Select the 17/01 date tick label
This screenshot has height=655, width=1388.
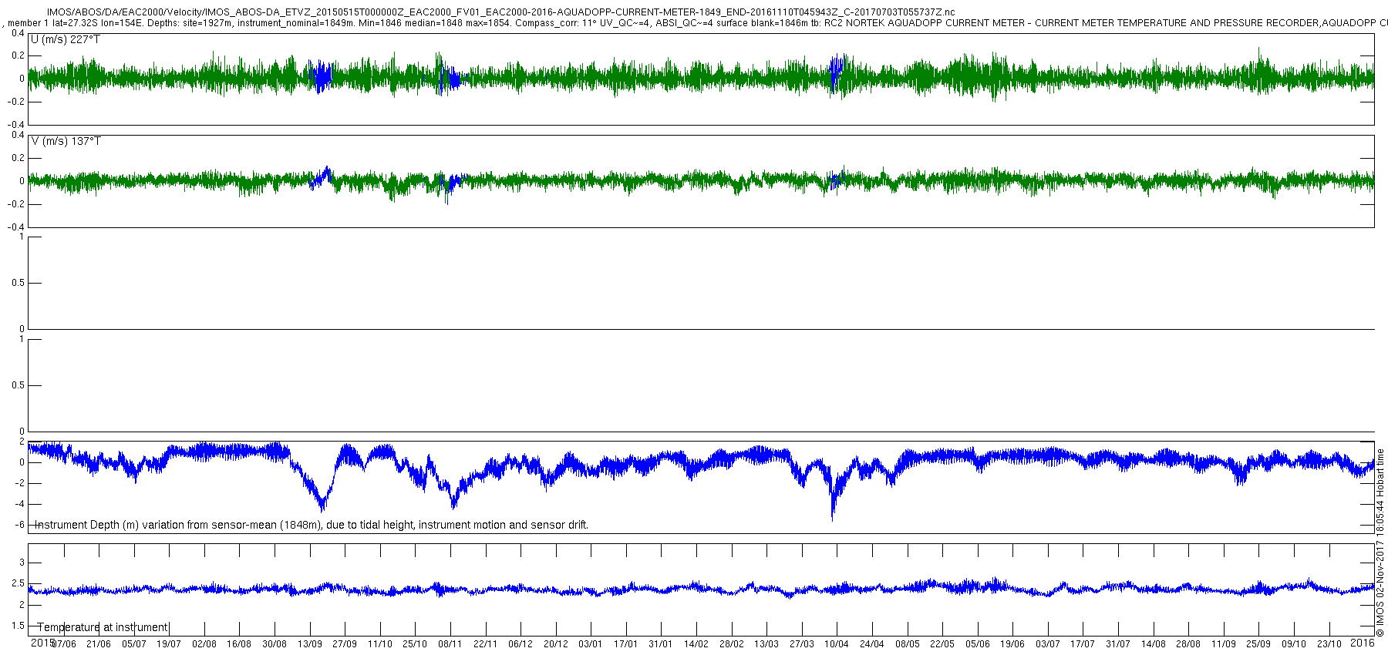(626, 644)
